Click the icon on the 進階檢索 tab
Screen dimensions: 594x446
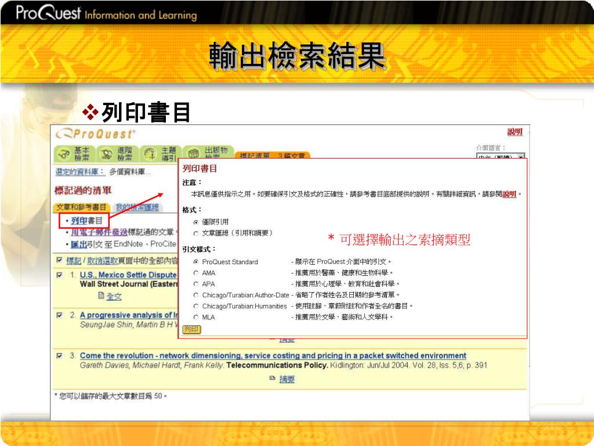click(x=107, y=154)
